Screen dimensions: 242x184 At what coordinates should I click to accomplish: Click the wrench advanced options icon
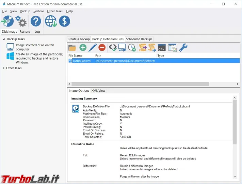point(183,48)
